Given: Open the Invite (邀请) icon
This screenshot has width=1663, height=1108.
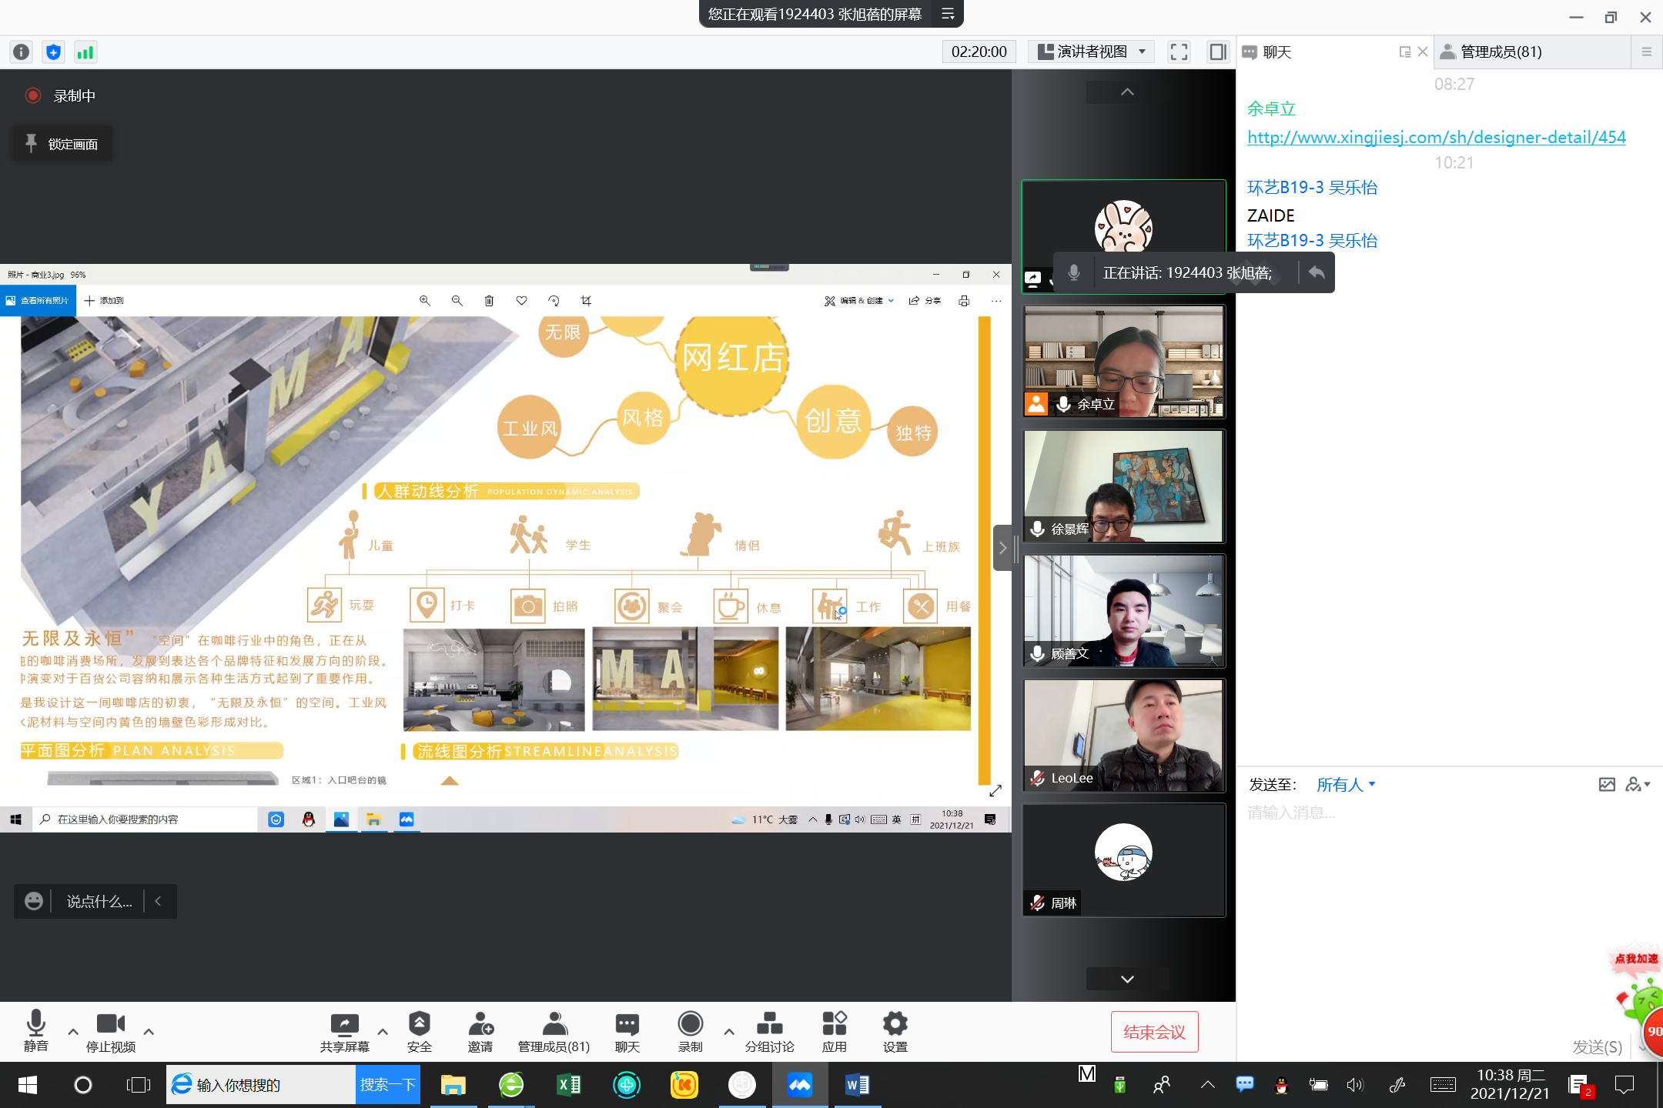Looking at the screenshot, I should point(480,1031).
